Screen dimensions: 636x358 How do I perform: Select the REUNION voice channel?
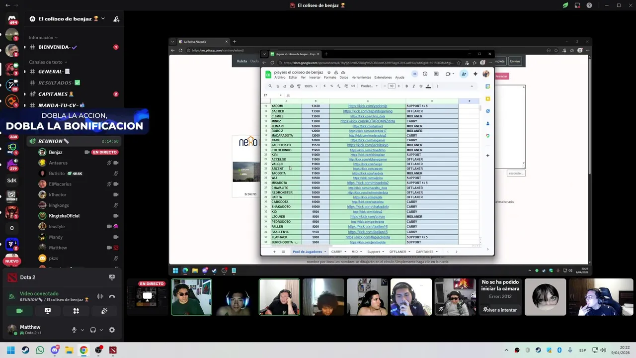(x=74, y=141)
